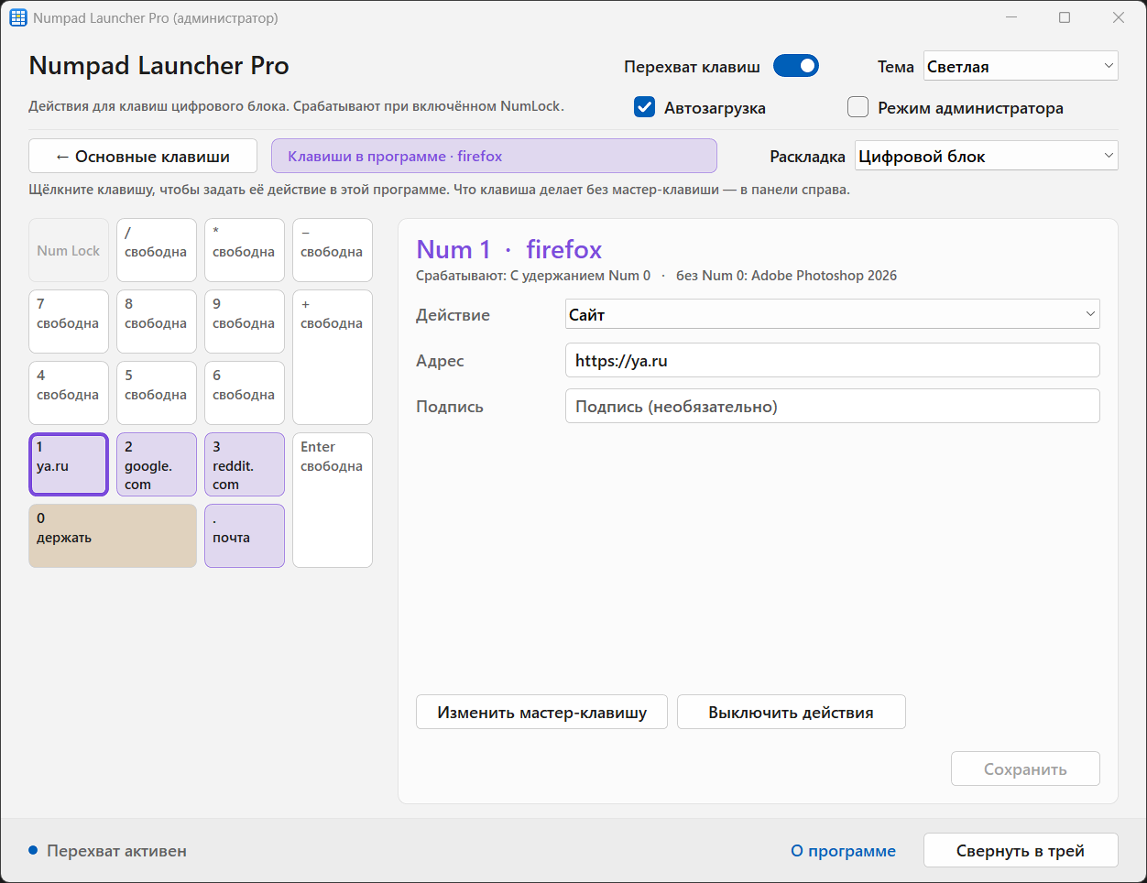Select the numpad 5 key tile
This screenshot has height=883, width=1147.
(x=157, y=393)
